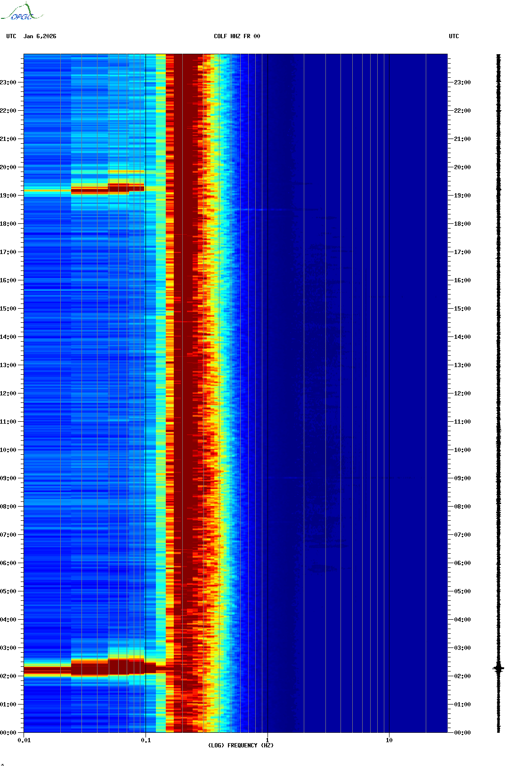This screenshot has height=770, width=519.
Task: Click the large event burst on seismogram trace
Action: coord(498,668)
